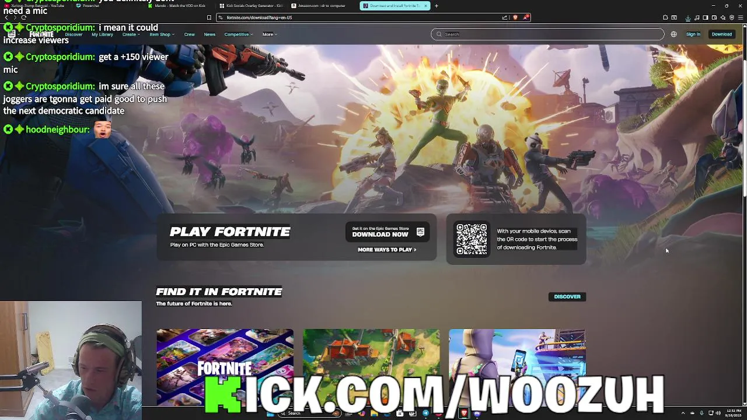
Task: Open the Brave Wallet icon
Action: (x=714, y=17)
